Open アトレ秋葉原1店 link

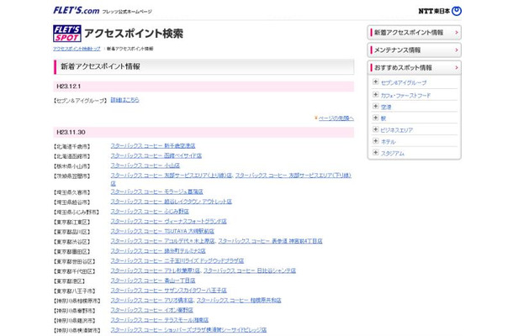[x=155, y=270]
